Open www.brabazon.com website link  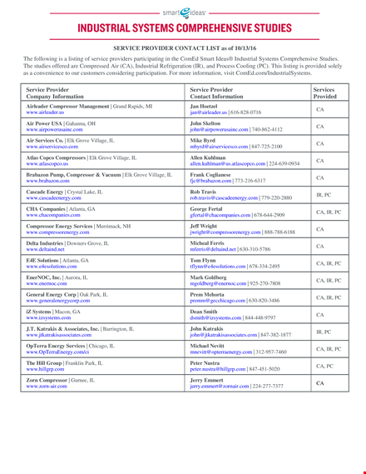click(x=47, y=181)
